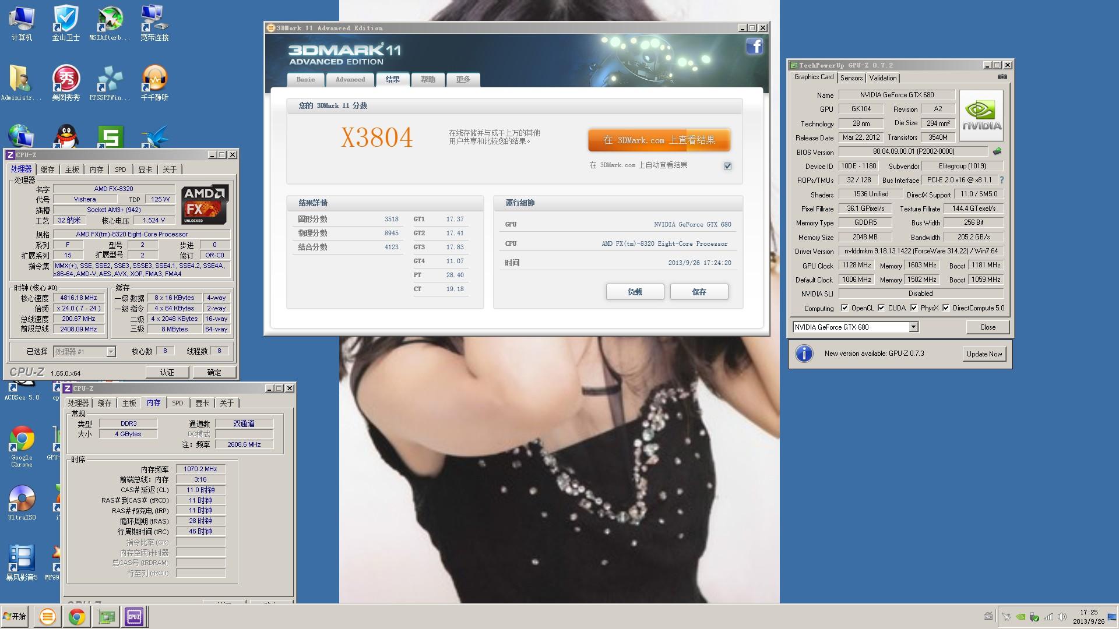Image resolution: width=1119 pixels, height=629 pixels.
Task: Launch 暴风影音5 from the desktop
Action: pos(22,563)
